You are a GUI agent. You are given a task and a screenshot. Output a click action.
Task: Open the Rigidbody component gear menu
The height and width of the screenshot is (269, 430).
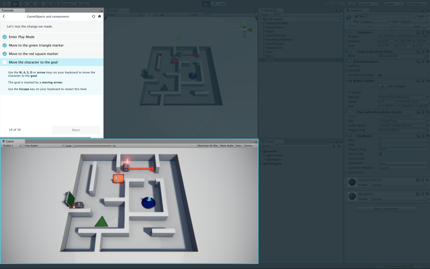[x=427, y=136]
